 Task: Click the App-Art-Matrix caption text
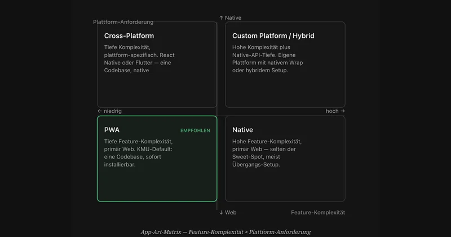225,232
